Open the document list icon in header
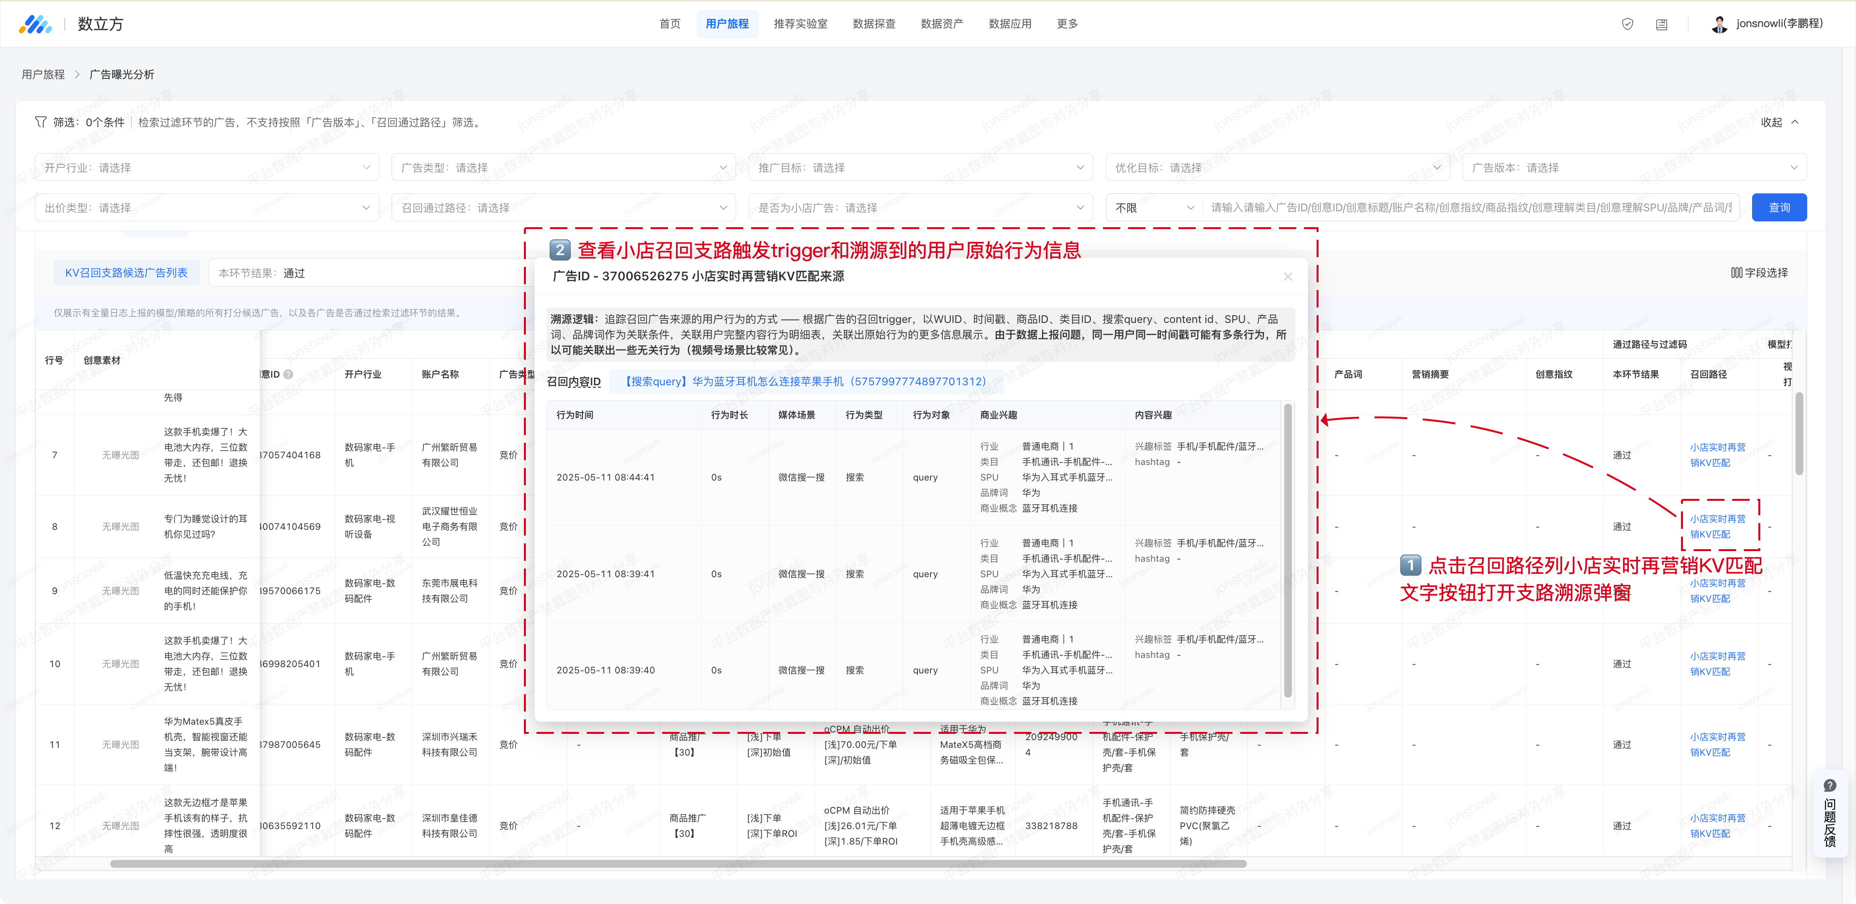The image size is (1856, 904). (x=1662, y=25)
